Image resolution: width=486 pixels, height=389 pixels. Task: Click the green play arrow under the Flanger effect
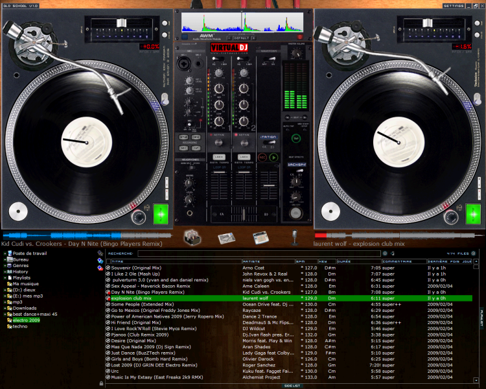pos(273,158)
